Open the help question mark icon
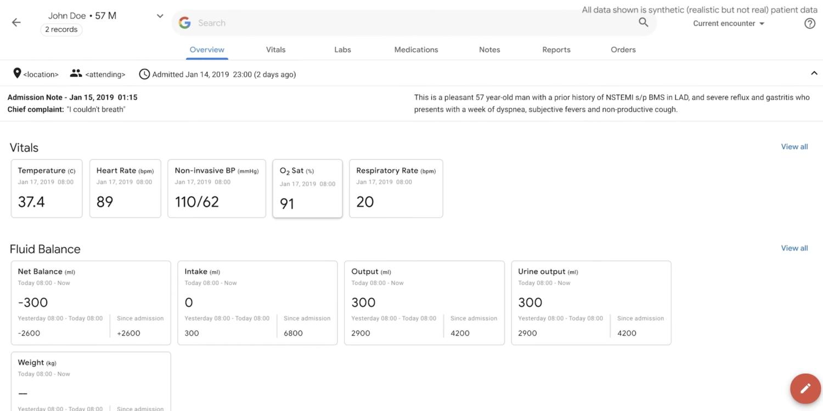823x411 pixels. click(x=809, y=24)
